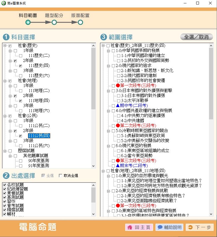Image resolution: width=217 pixels, height=237 pixels.
Task: Collapse the 社會(公民) subject node
Action: click(5, 116)
